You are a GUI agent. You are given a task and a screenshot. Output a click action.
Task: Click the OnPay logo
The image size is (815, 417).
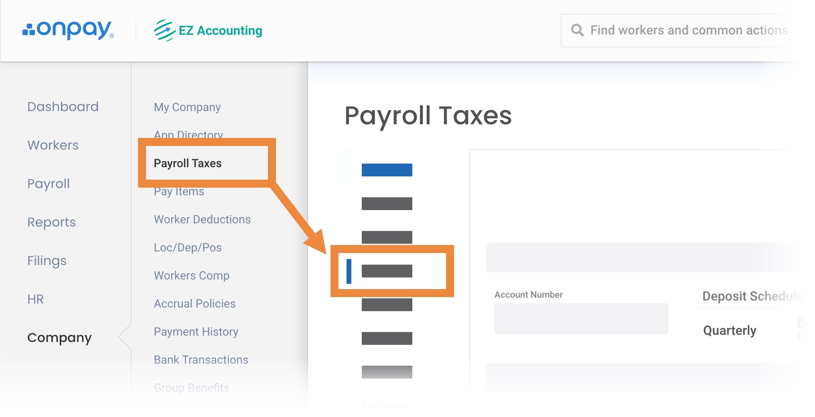tap(68, 30)
